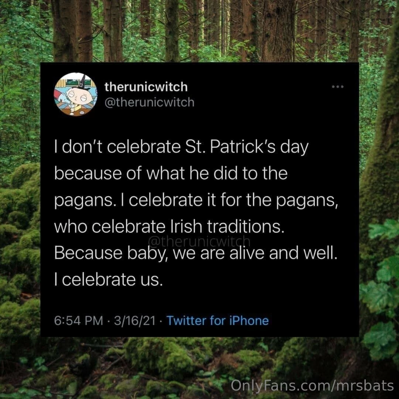
Task: Click the 6:54 PM timestamp
Action: [78, 320]
